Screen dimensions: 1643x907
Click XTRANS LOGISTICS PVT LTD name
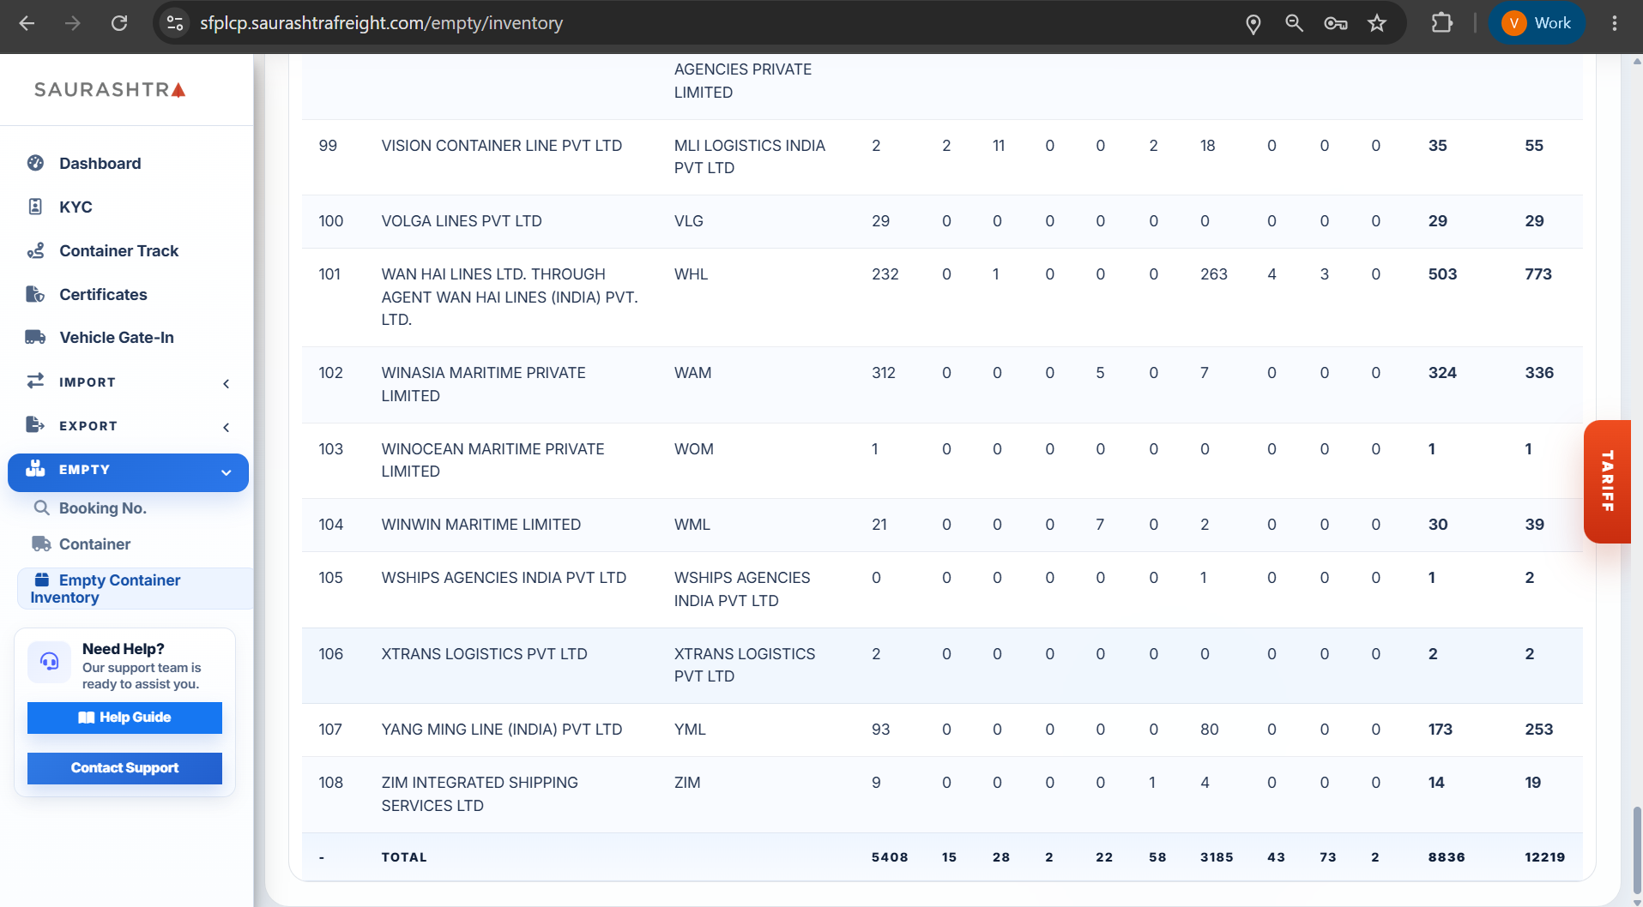point(485,654)
